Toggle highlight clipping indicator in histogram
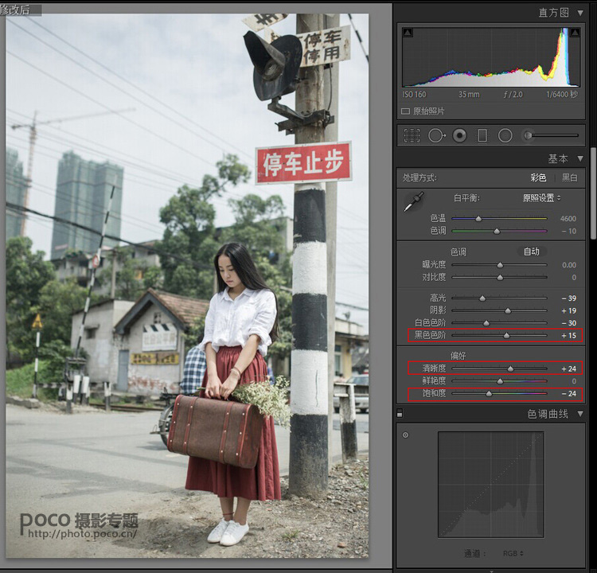The width and height of the screenshot is (597, 573). click(x=575, y=33)
